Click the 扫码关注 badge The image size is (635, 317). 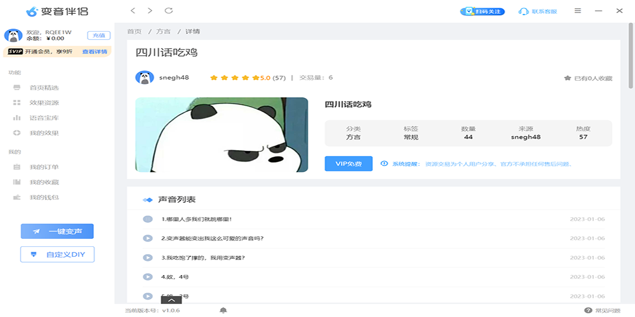[x=483, y=11]
